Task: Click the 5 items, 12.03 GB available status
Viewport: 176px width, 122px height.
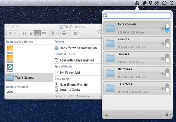Action: (x=72, y=96)
